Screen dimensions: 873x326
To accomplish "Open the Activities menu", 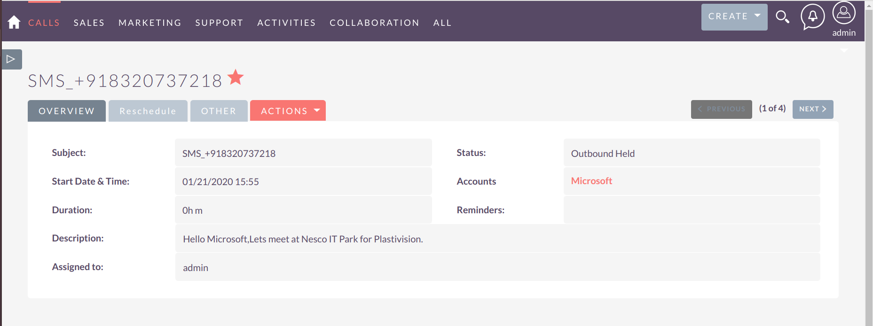I will (286, 23).
